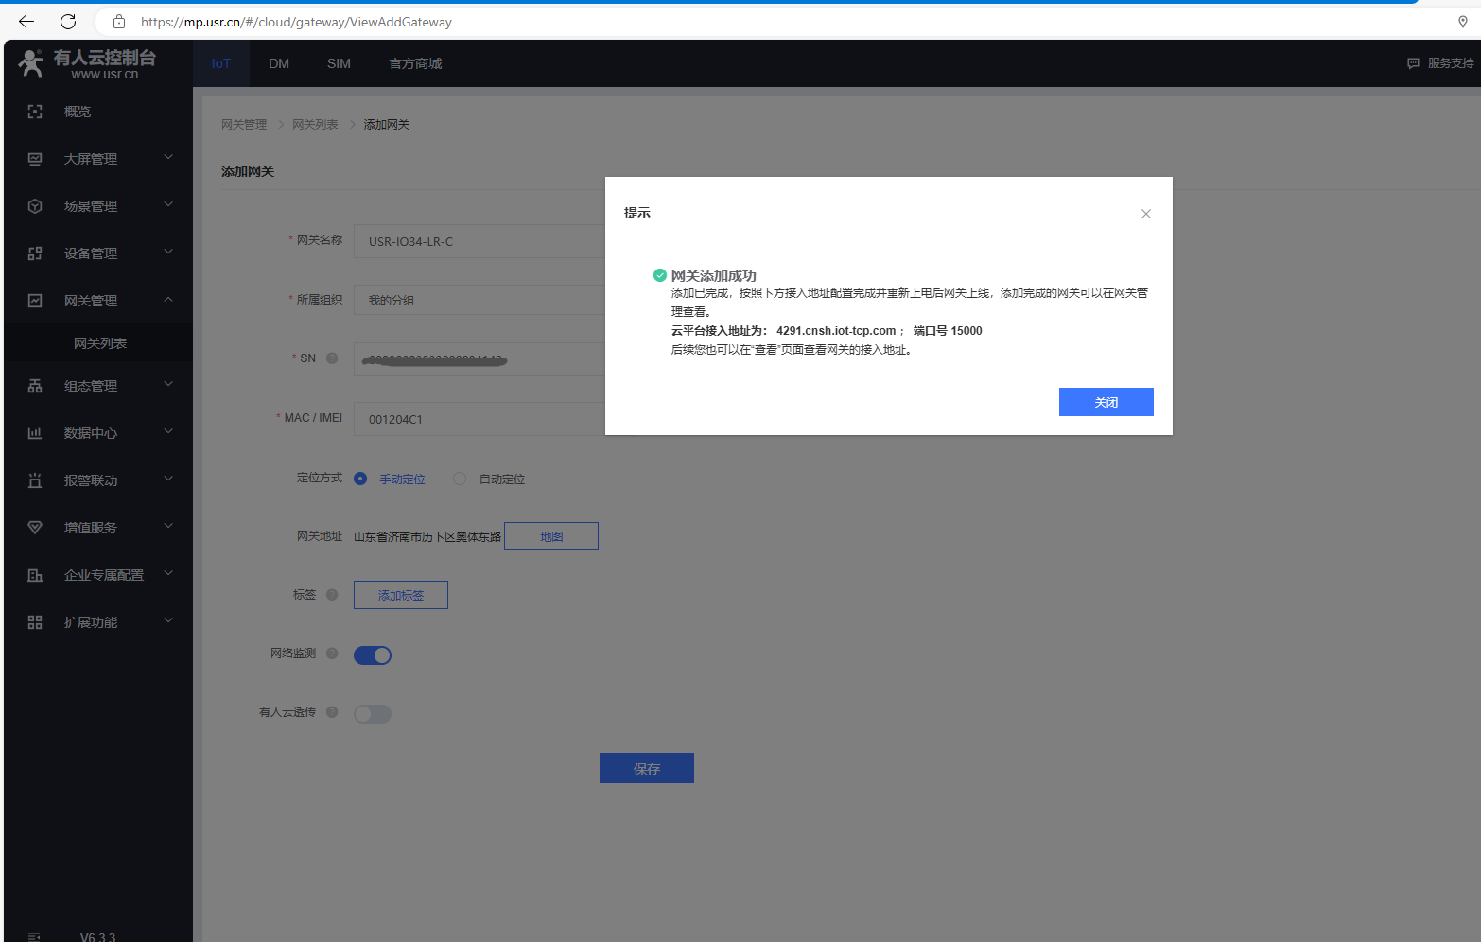Expand the 设备管理 menu chevron
This screenshot has height=942, width=1481.
tap(168, 253)
